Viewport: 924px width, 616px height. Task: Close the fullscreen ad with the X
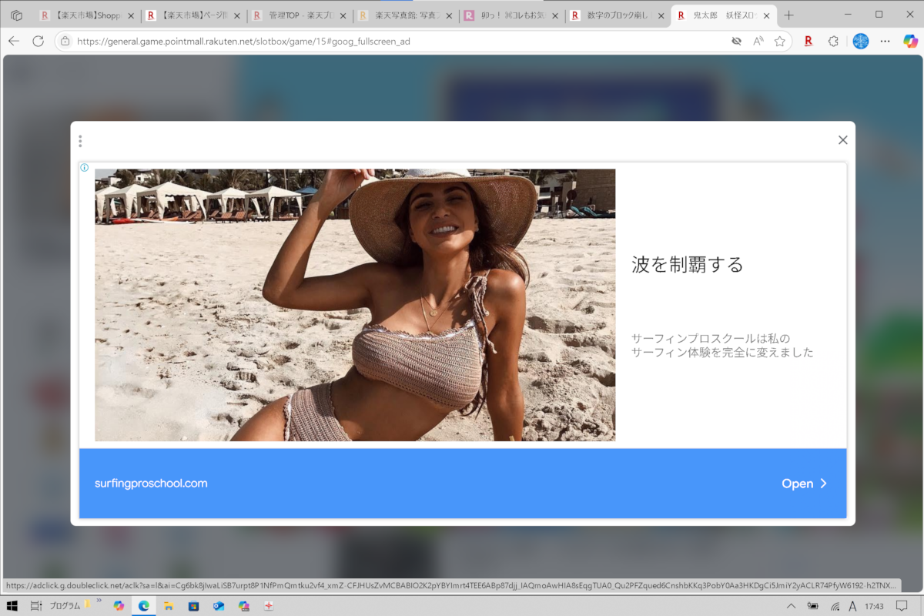point(842,140)
